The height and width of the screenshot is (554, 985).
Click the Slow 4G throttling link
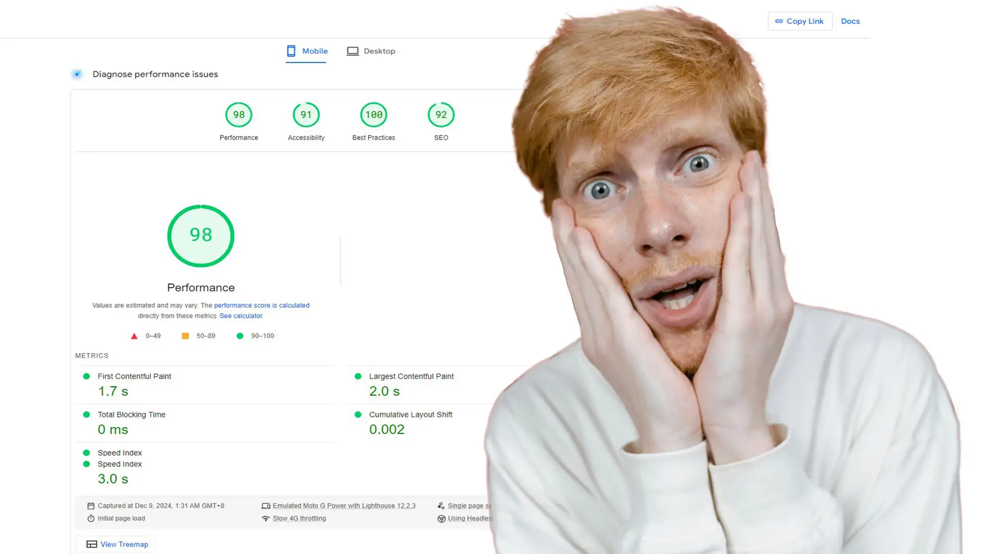pos(299,519)
